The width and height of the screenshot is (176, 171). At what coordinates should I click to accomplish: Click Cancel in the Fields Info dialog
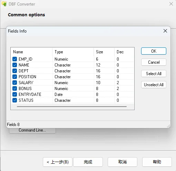coord(154,62)
